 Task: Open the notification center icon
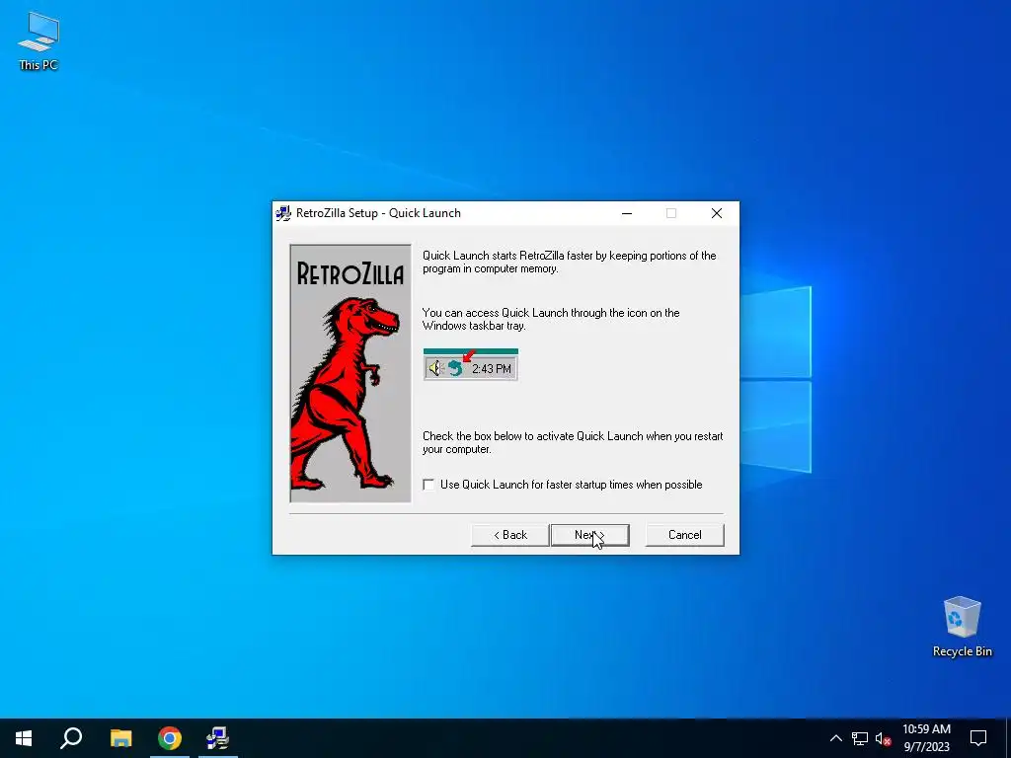[978, 738]
